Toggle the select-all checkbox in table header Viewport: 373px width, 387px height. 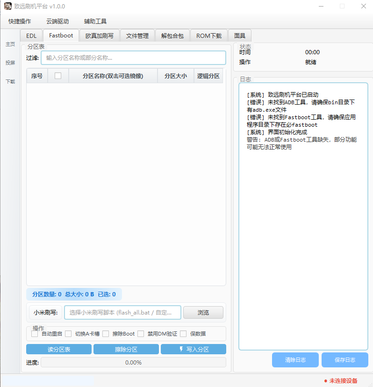(58, 76)
